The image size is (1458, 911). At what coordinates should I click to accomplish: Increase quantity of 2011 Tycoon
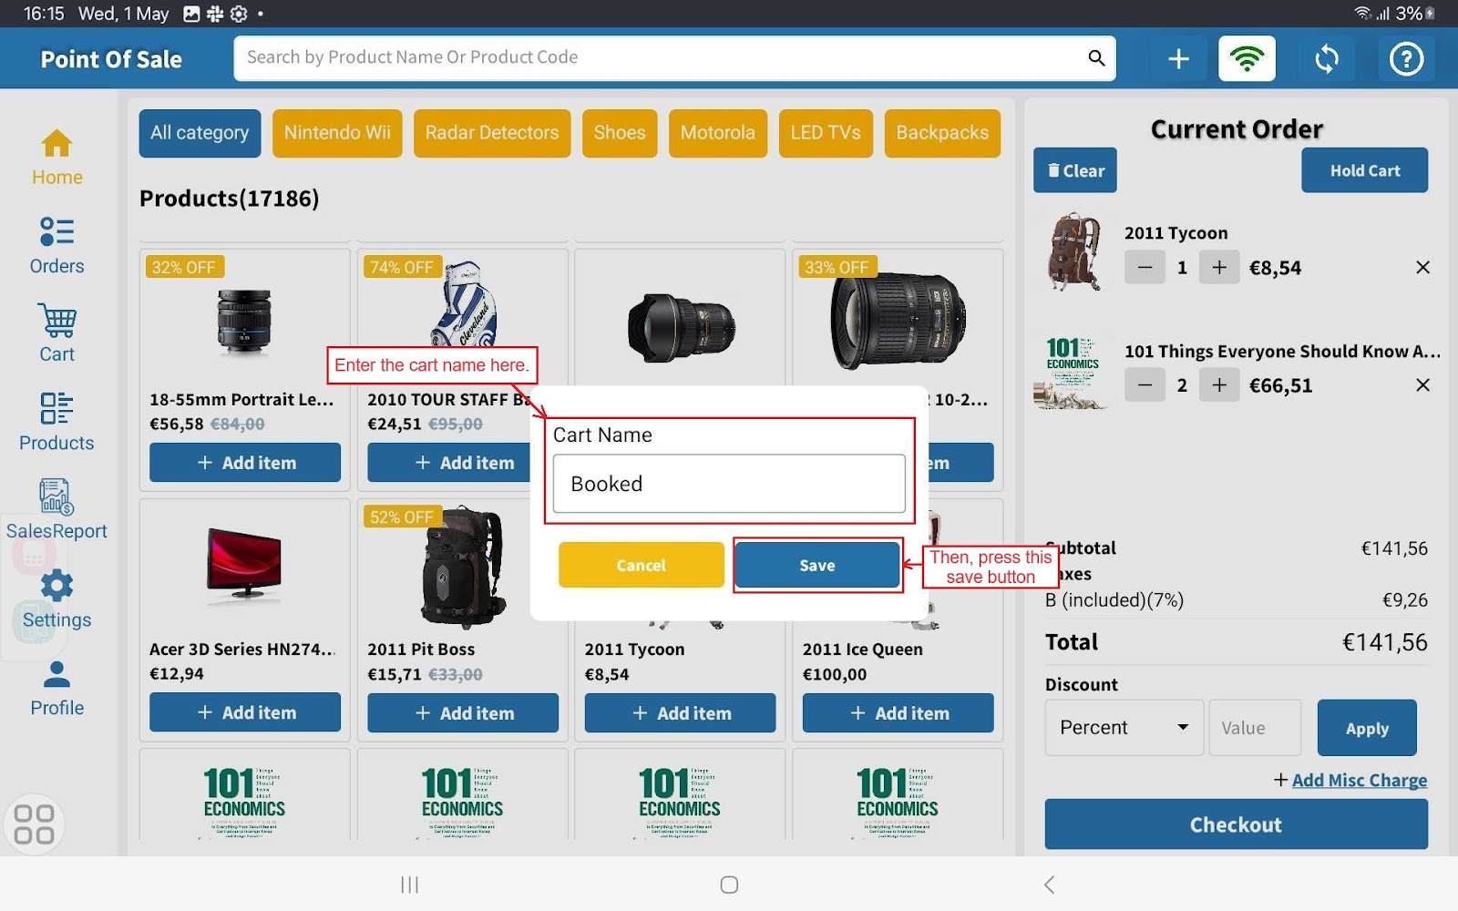click(1219, 268)
